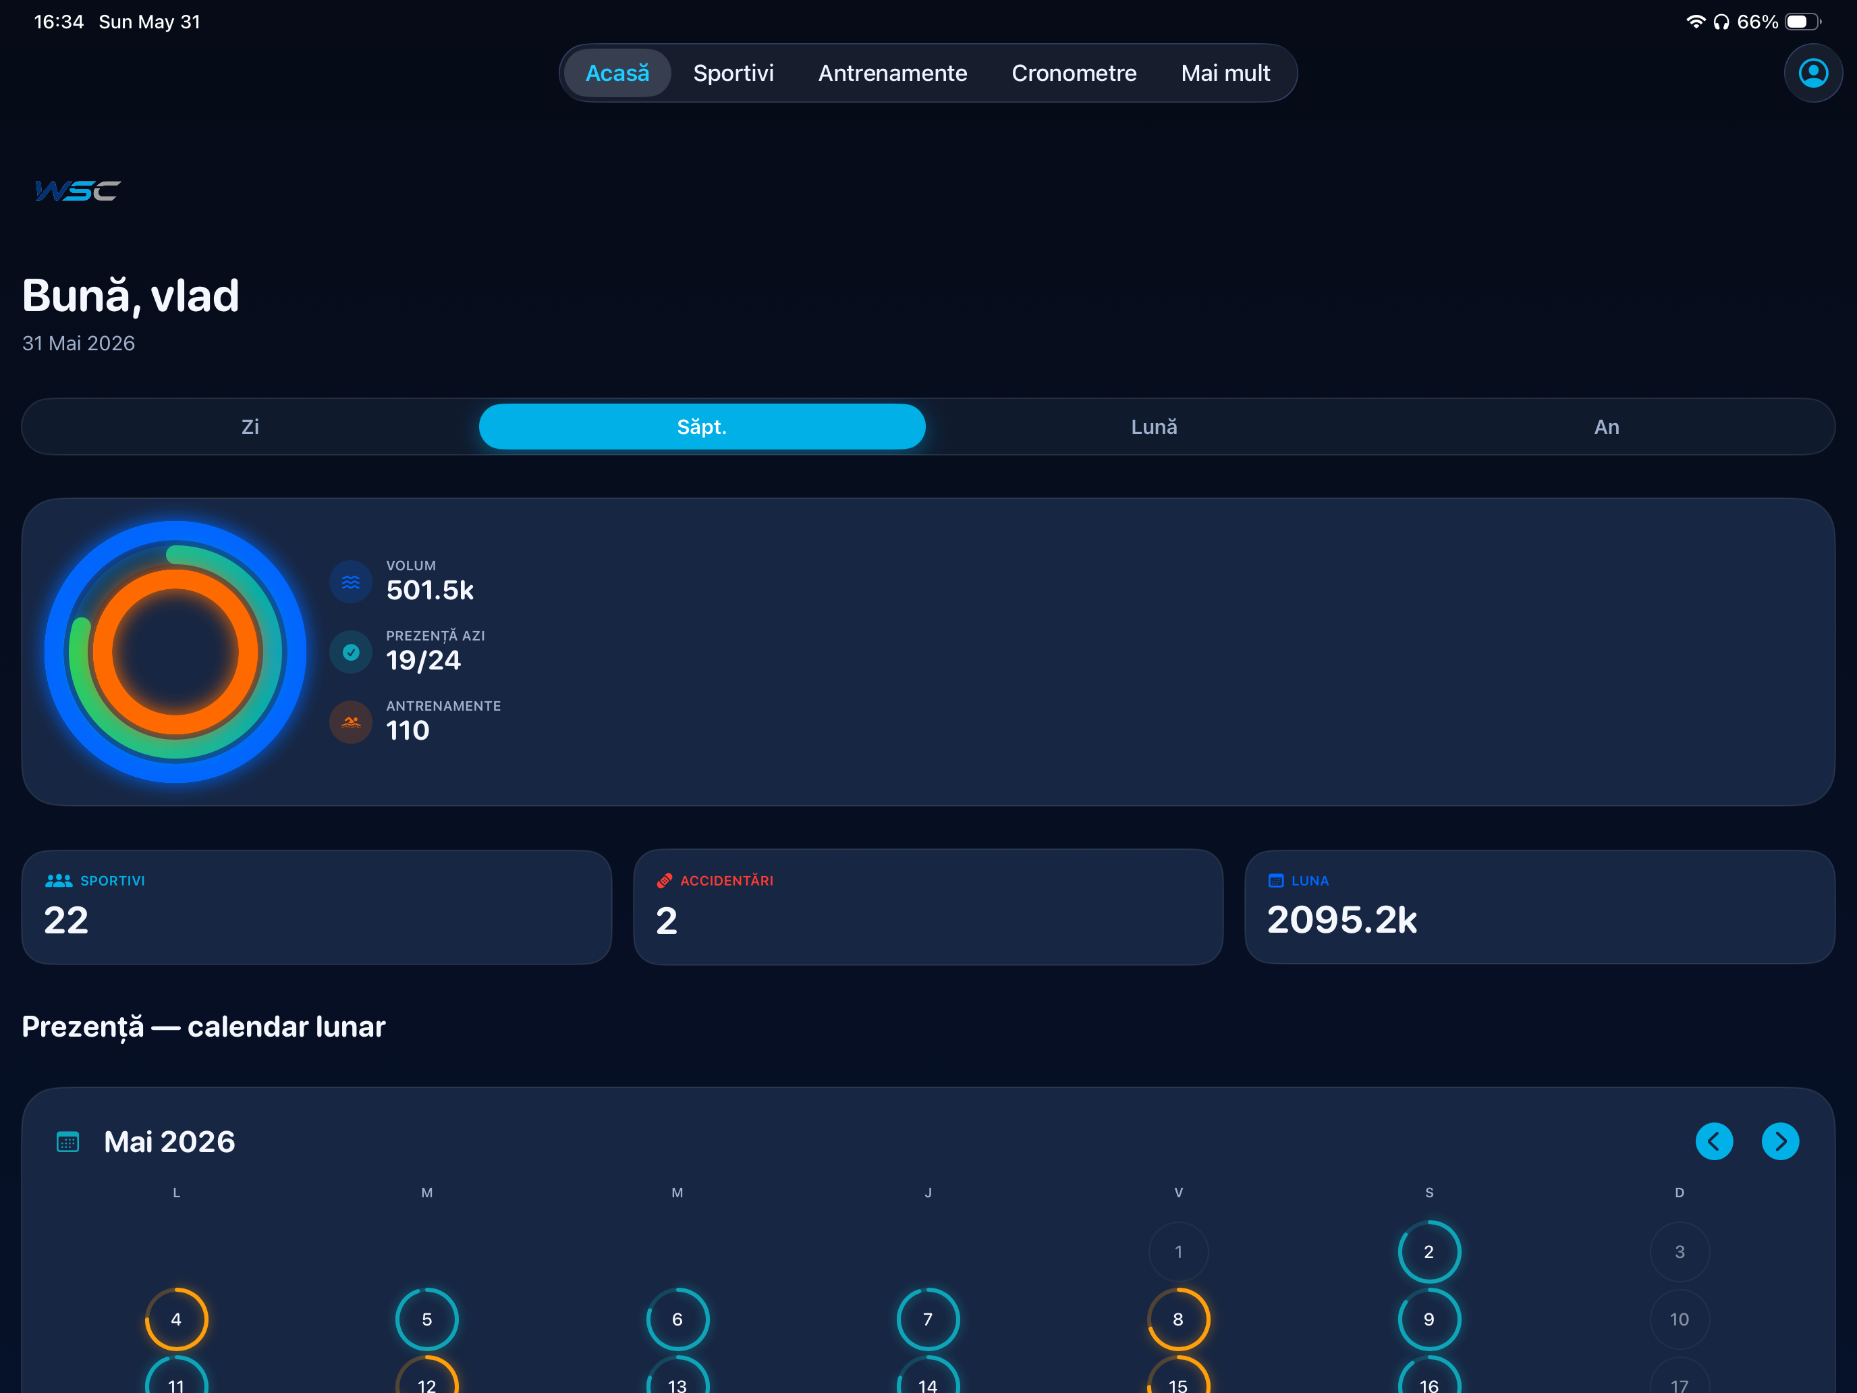Tap the battery indicator icon

[1802, 22]
